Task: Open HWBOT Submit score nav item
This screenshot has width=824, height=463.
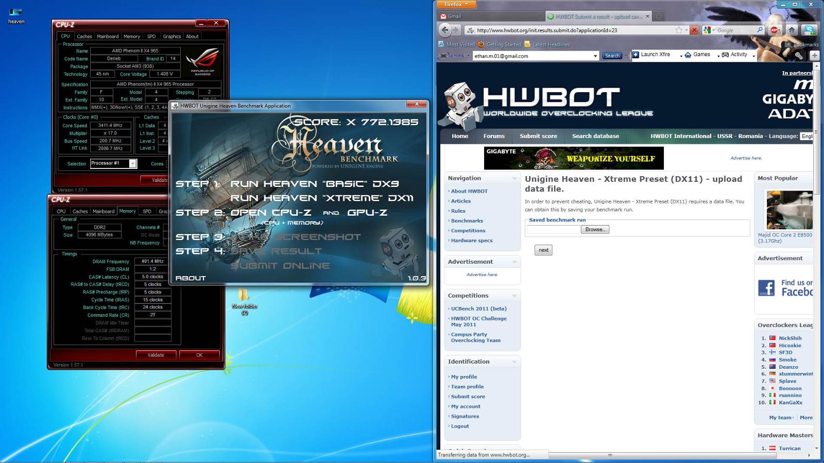Action: point(538,136)
